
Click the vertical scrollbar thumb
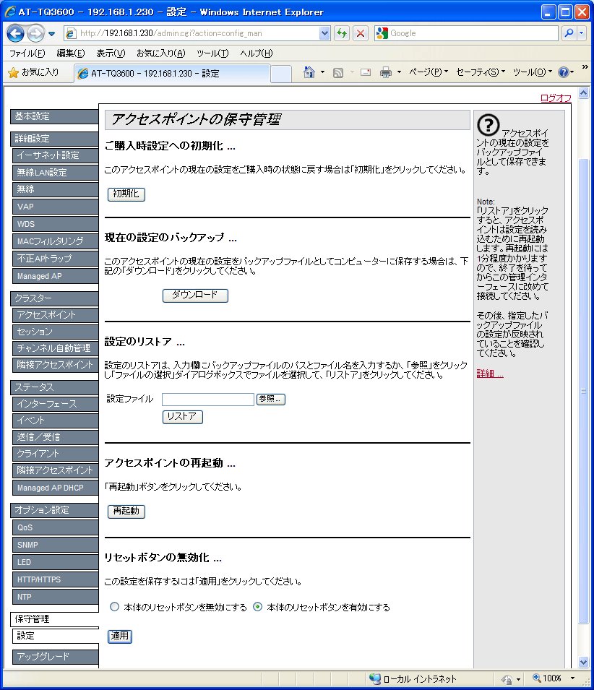(583, 391)
